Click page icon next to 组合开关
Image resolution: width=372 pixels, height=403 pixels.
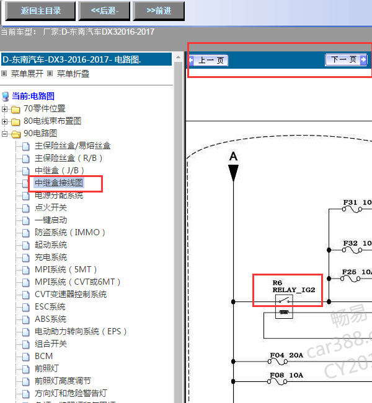tap(26, 344)
